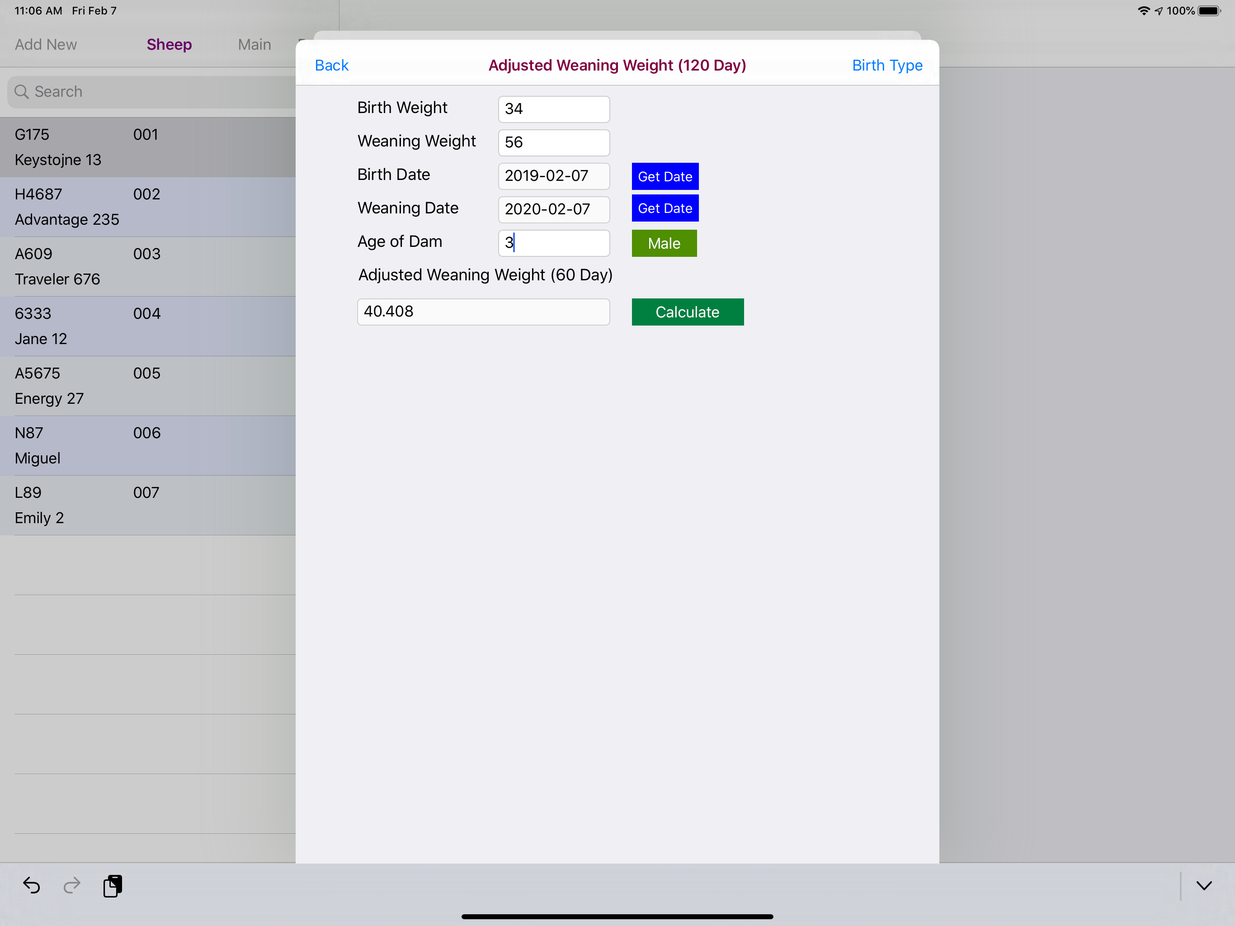Tap the Undo arrow icon

(32, 886)
